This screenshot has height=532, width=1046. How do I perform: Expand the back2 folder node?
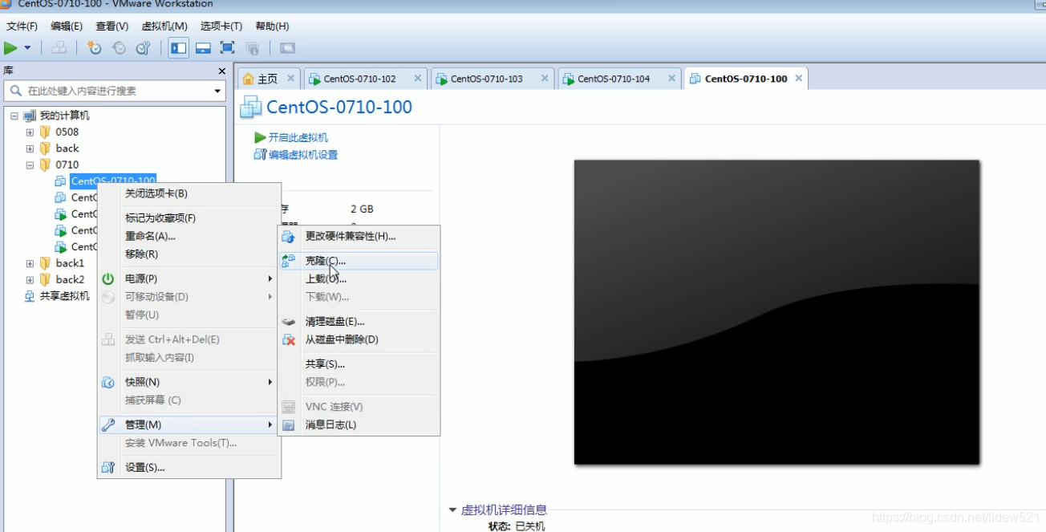coord(30,280)
